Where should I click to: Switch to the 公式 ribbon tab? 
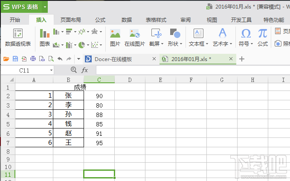pos(100,20)
